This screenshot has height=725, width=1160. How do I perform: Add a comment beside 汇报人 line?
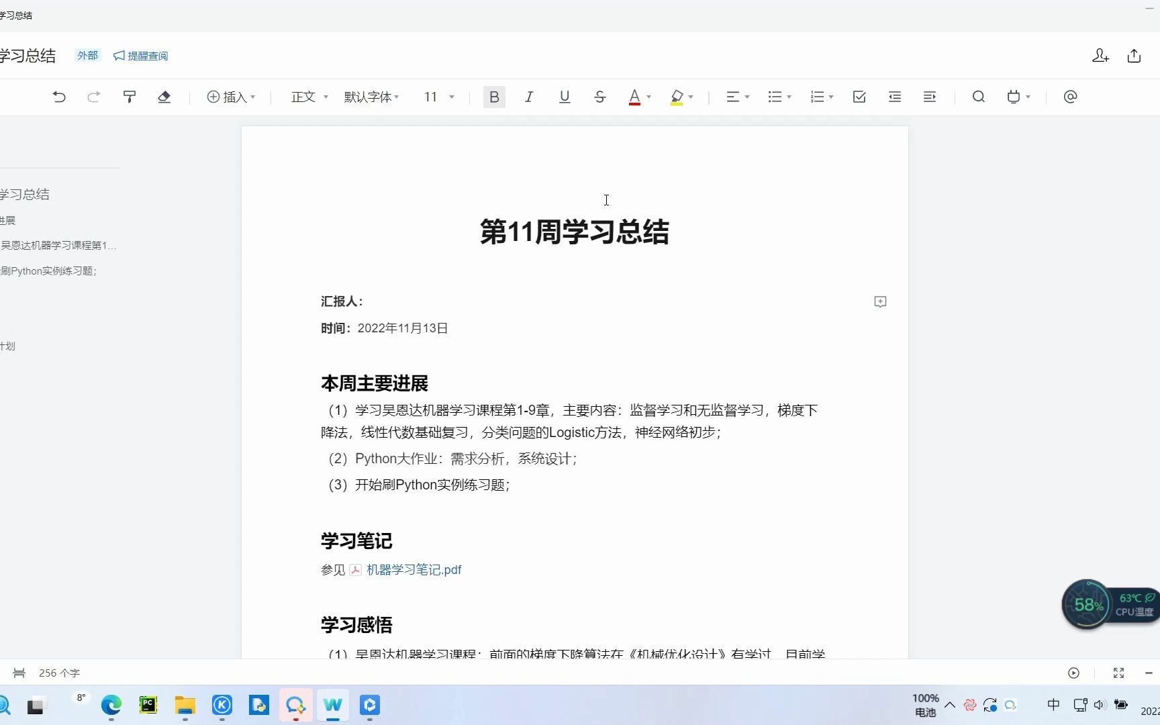880,301
